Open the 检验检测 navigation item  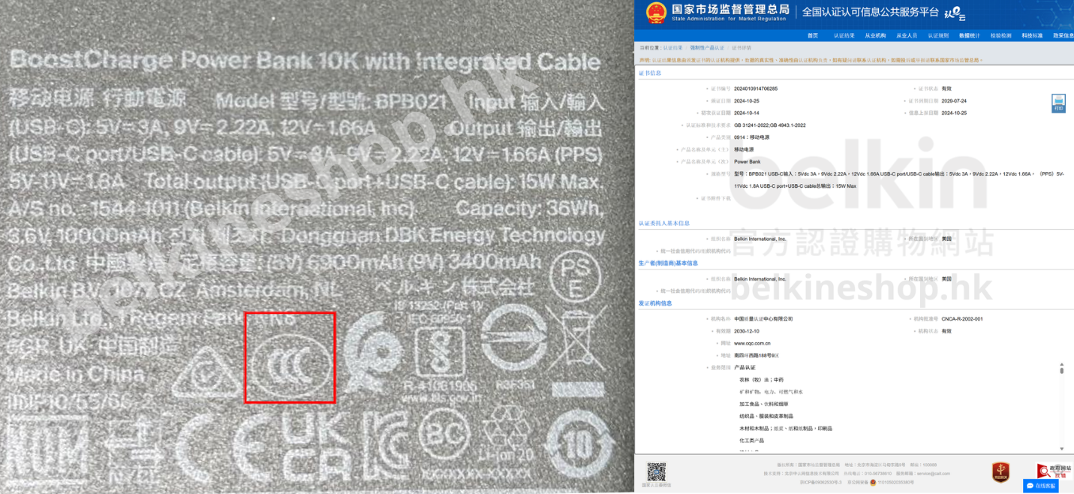[x=1000, y=35]
